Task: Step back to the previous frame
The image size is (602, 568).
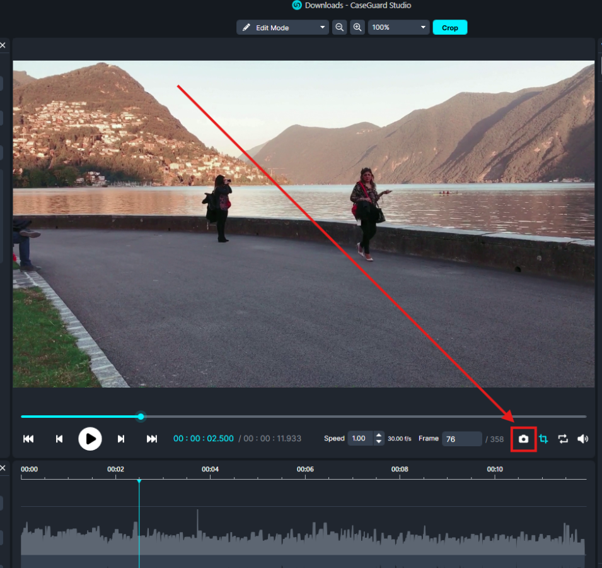Action: pos(59,439)
